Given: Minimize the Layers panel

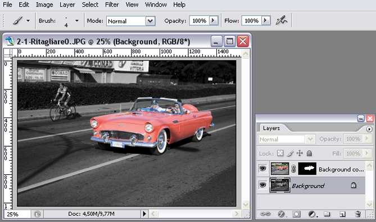Looking at the screenshot, I should (x=361, y=118).
